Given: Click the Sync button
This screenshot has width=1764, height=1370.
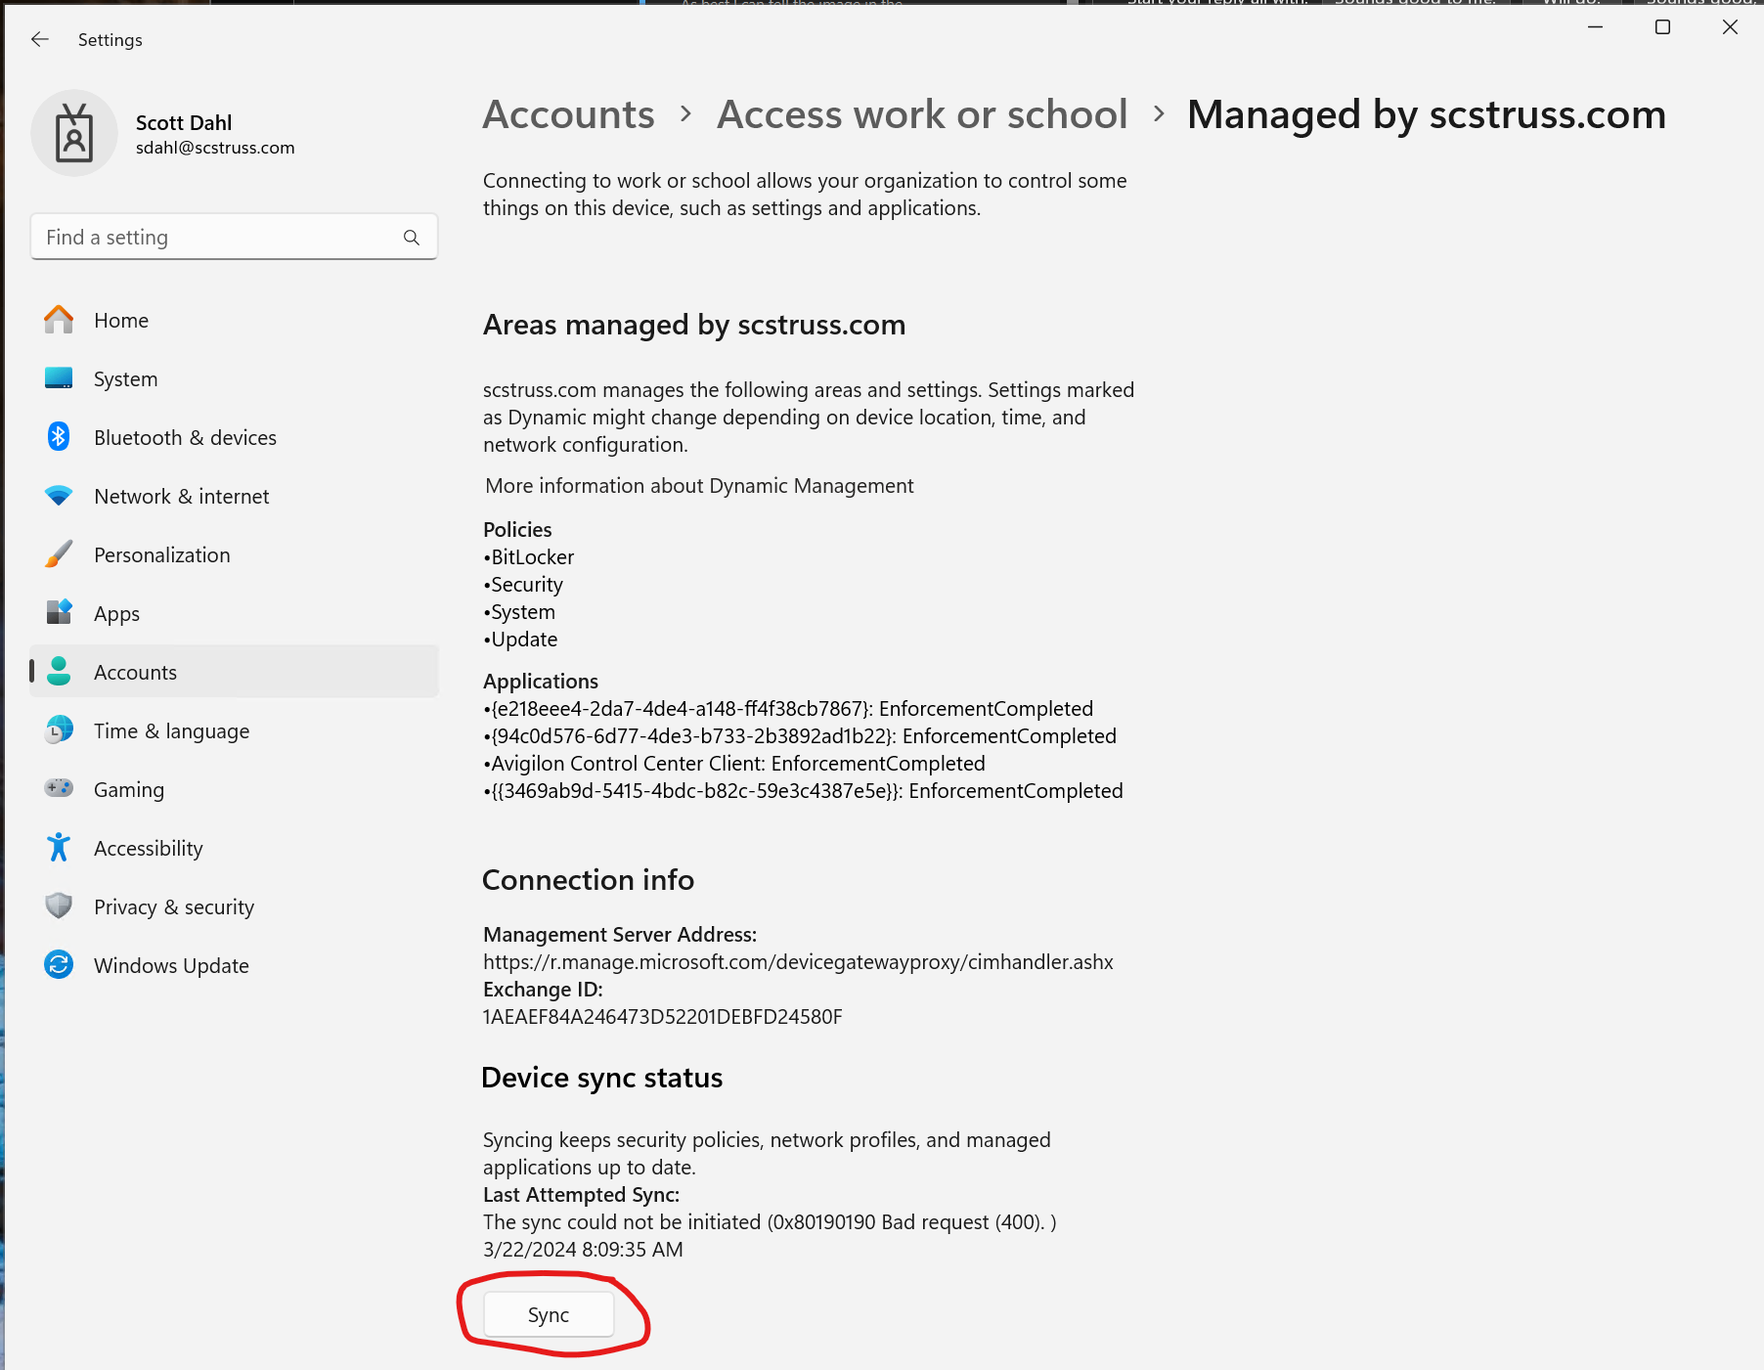Looking at the screenshot, I should click(x=549, y=1315).
